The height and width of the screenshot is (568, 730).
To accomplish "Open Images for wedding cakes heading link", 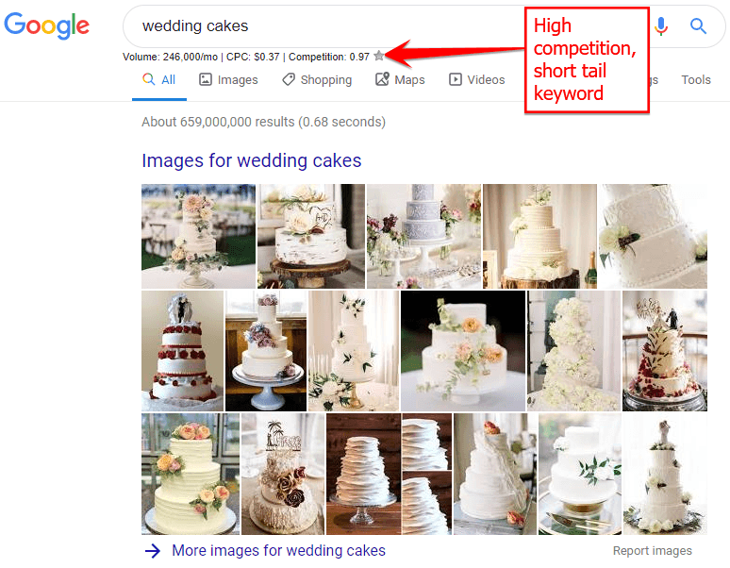I will [x=252, y=160].
